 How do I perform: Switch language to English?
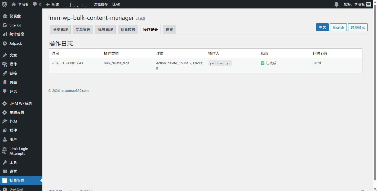pos(338,27)
